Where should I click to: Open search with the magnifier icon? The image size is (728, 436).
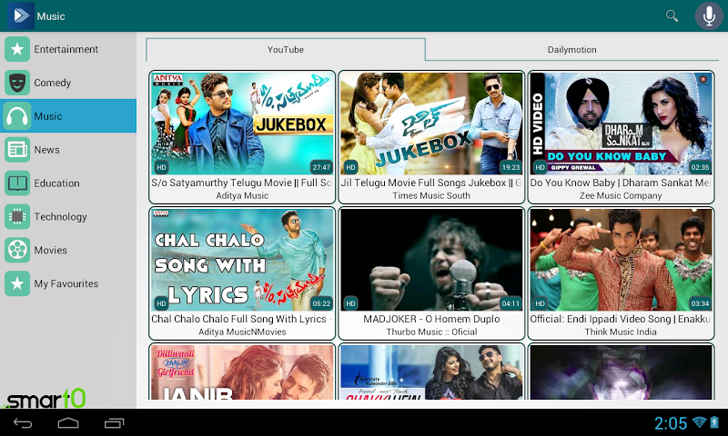coord(672,15)
